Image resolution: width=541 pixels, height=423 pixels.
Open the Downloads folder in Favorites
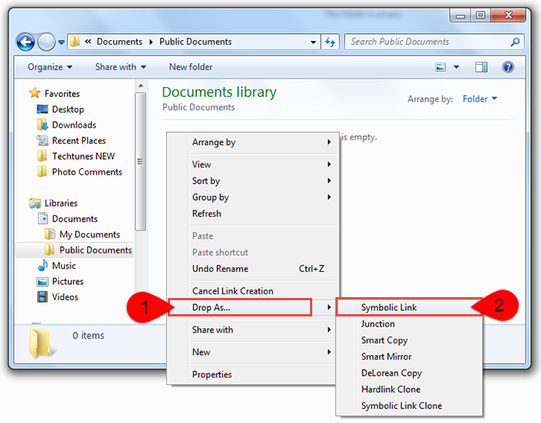tap(73, 125)
